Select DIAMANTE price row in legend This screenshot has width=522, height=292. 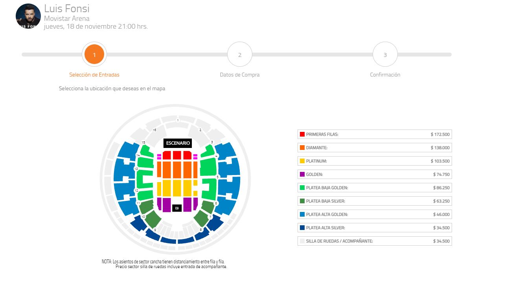point(375,148)
